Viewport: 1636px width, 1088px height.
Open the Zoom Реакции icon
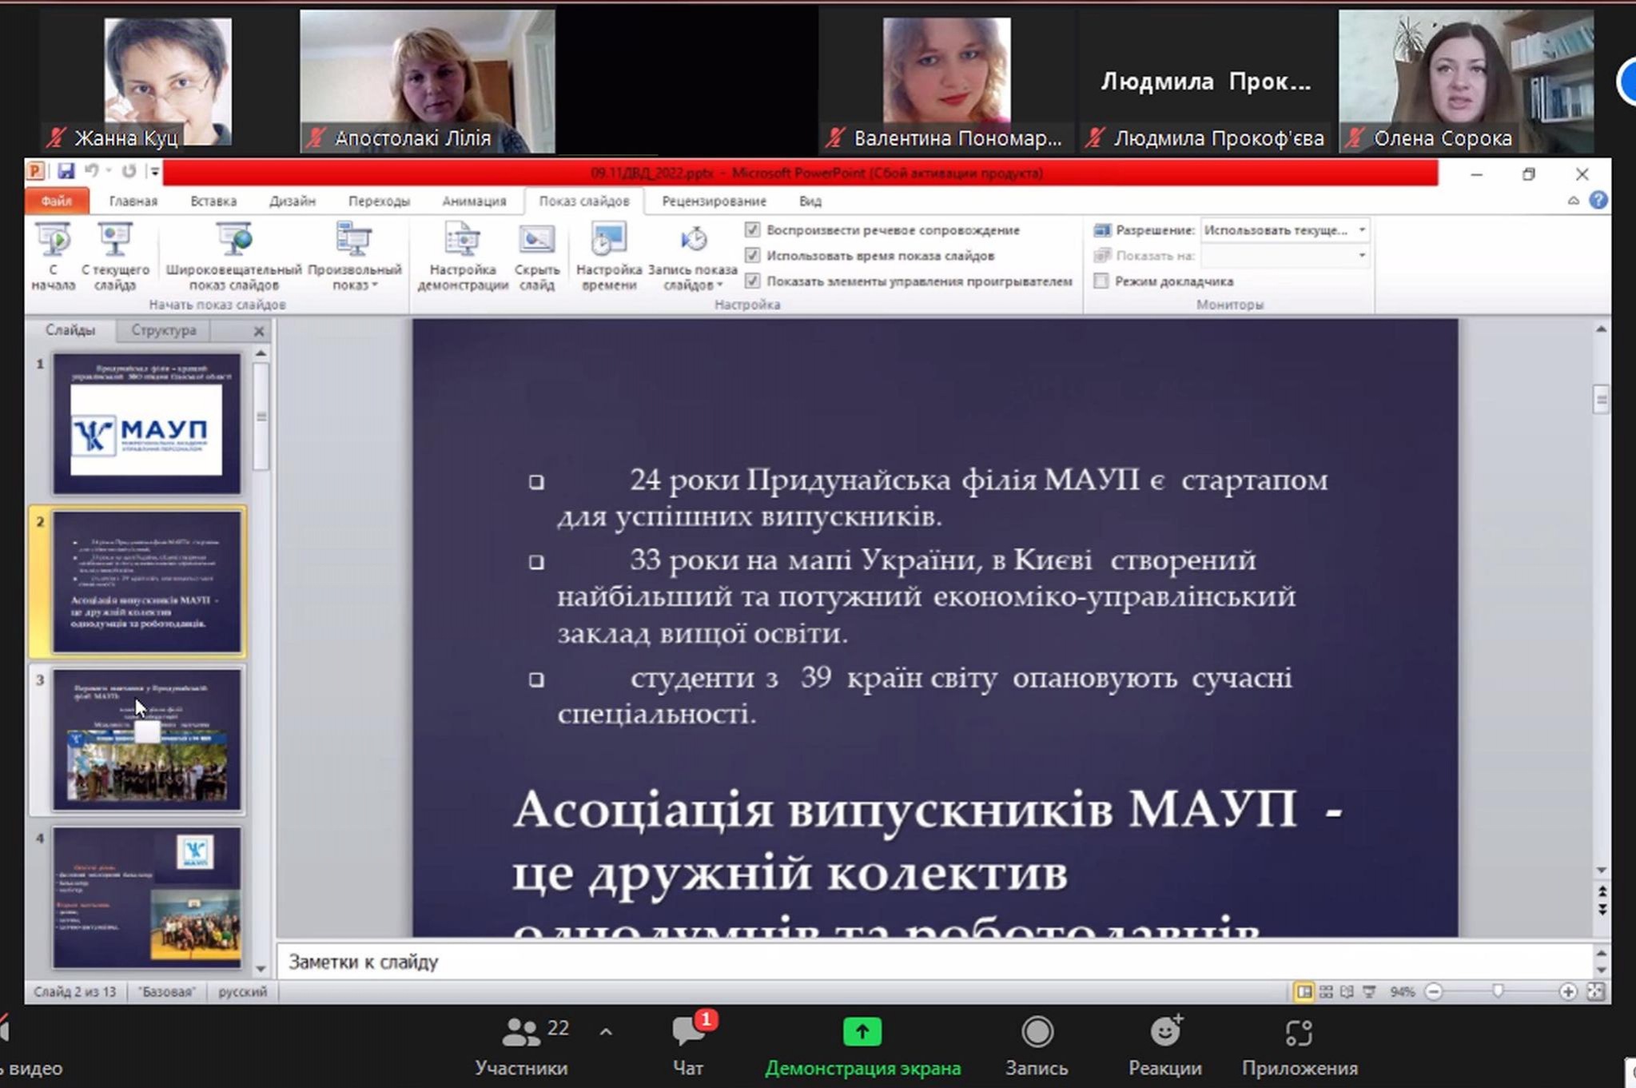coord(1164,1032)
